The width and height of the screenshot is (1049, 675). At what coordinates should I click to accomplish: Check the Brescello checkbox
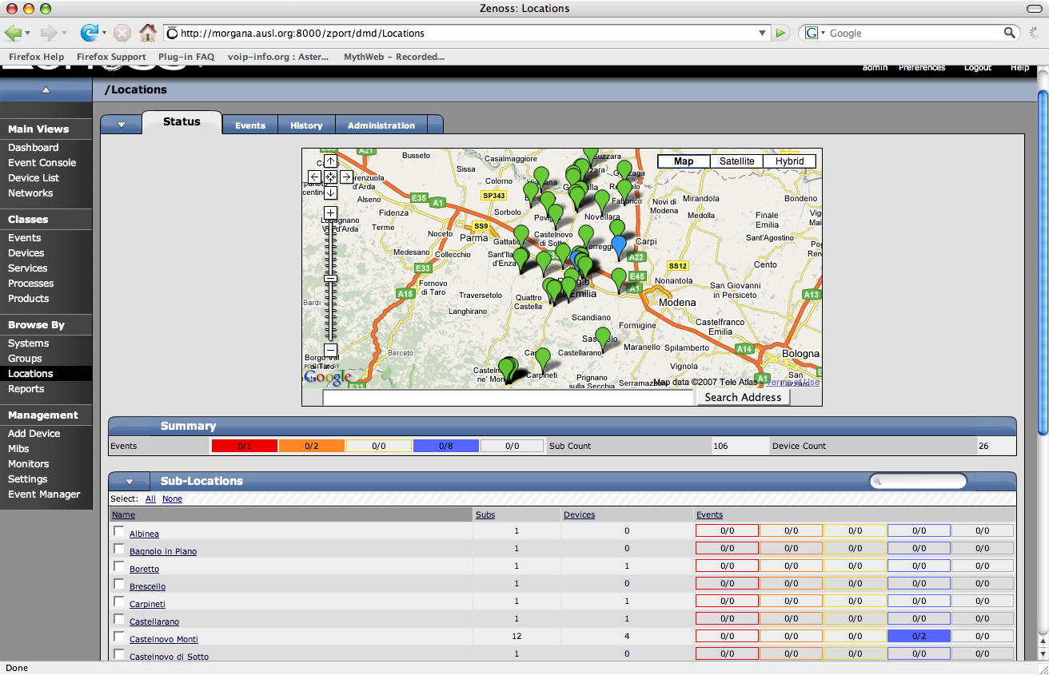pyautogui.click(x=119, y=584)
